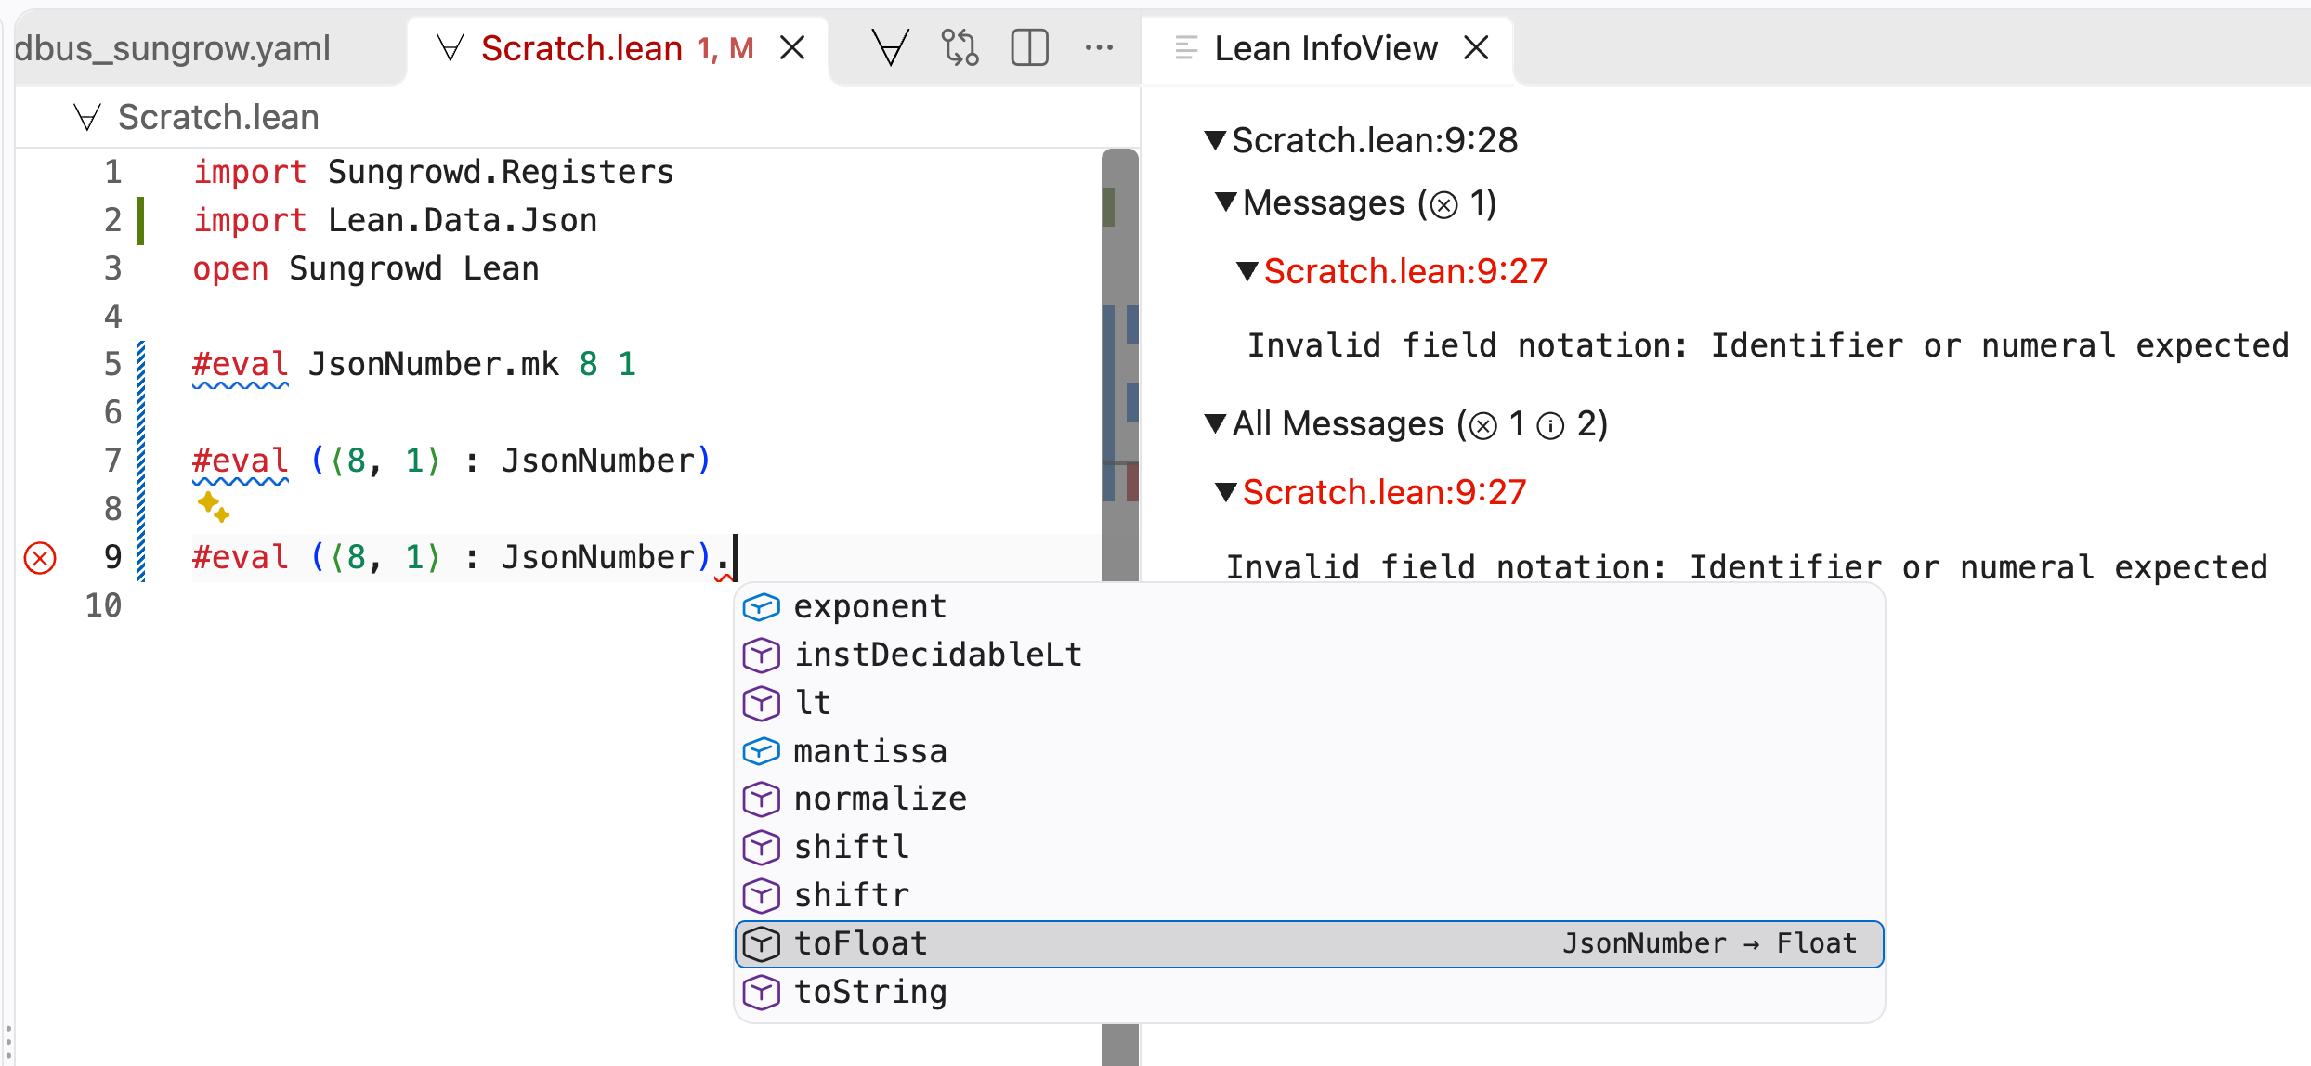The image size is (2311, 1066).
Task: Choose the mantissa completion
Action: pyautogui.click(x=1310, y=751)
